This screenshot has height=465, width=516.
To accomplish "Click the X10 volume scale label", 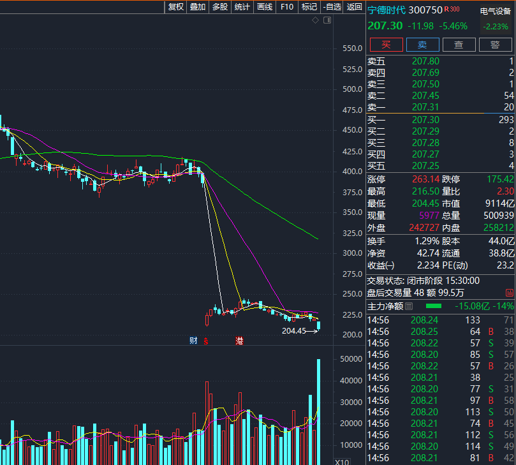I will [x=342, y=461].
